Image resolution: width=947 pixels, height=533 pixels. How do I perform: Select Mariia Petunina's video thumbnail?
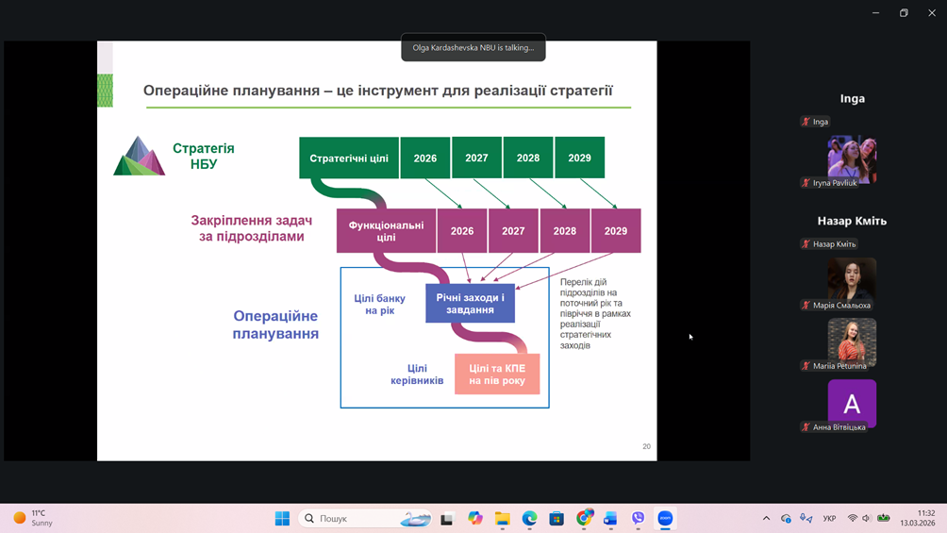point(852,341)
